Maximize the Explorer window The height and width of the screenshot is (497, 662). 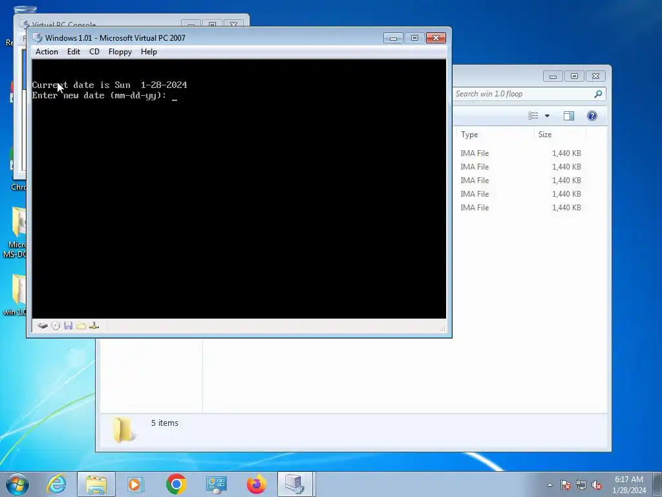[x=574, y=76]
